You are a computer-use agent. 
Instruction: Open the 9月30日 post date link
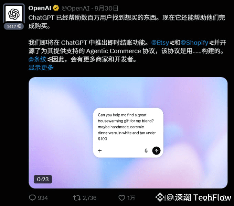(x=106, y=8)
